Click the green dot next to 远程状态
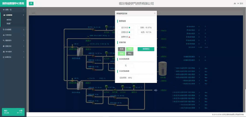246x117 pixels. [x=129, y=32]
